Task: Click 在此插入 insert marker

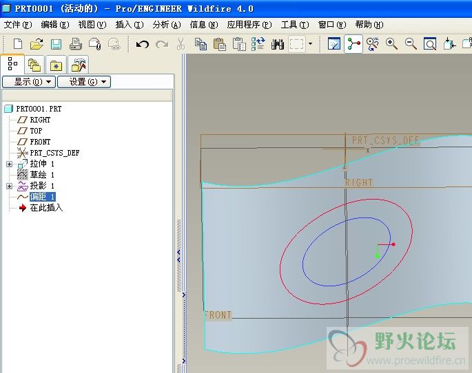Action: click(46, 208)
